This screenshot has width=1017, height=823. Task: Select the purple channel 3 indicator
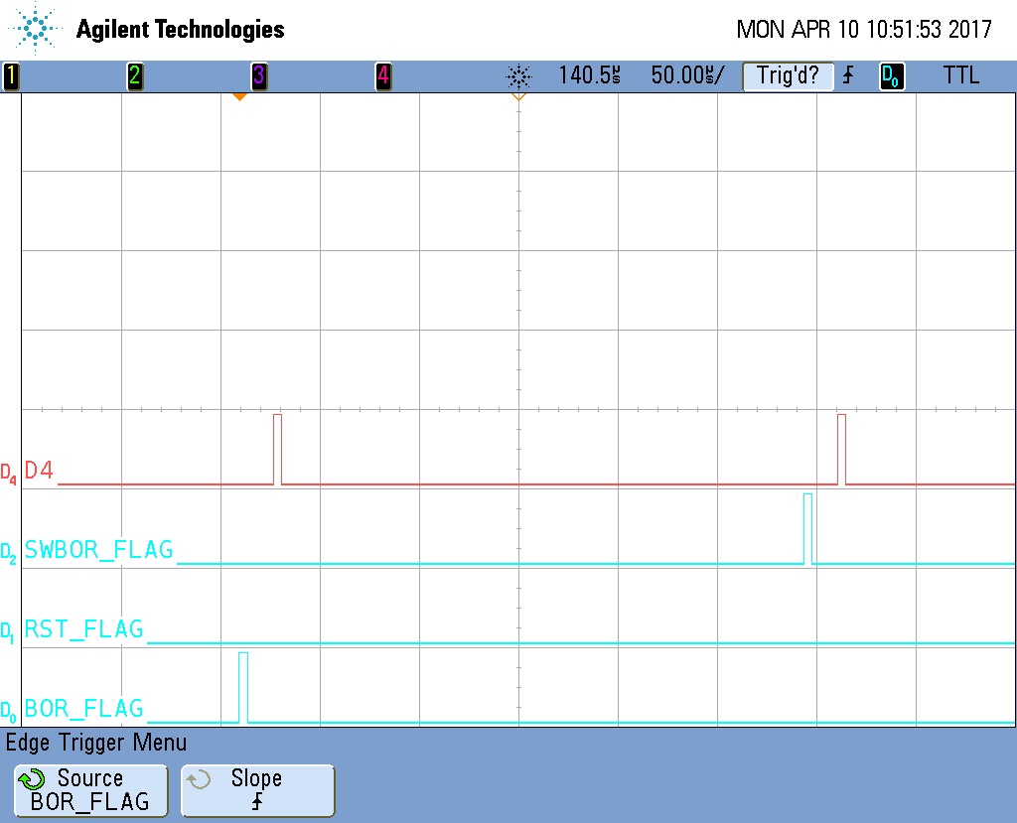pyautogui.click(x=259, y=75)
